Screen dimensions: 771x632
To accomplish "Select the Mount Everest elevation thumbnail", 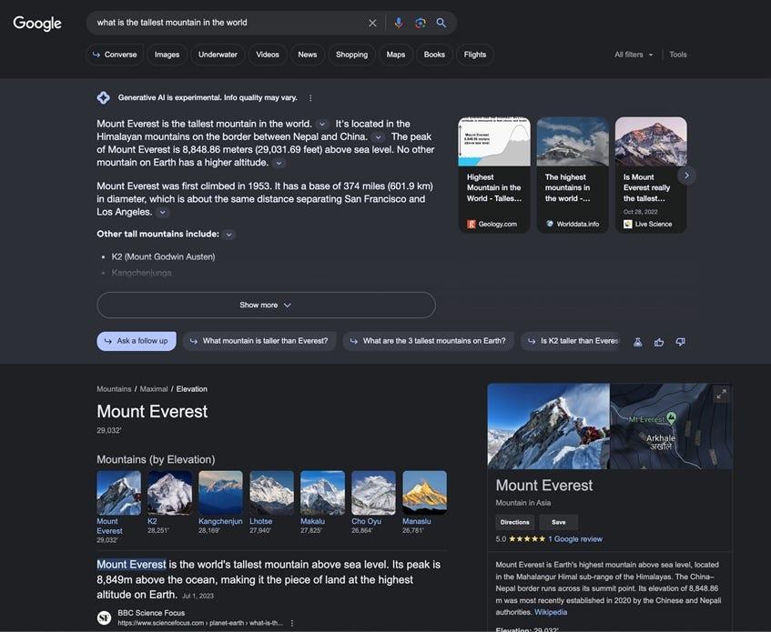I will [118, 493].
